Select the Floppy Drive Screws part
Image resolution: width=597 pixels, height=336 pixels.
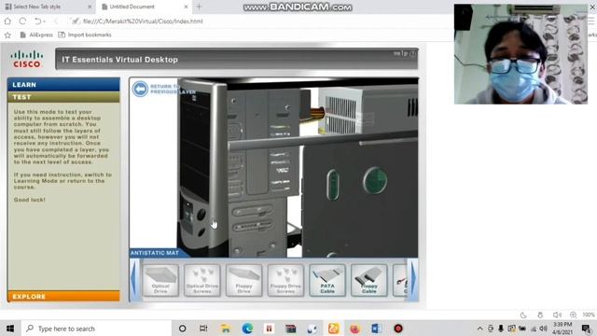coord(285,280)
